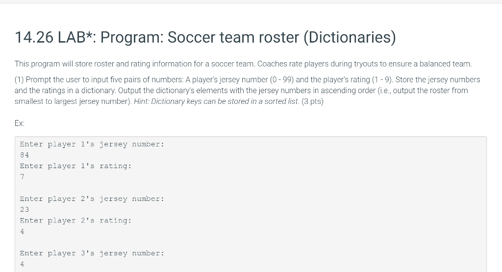Screen dimensions: 502x272
Task: Click the 'Enter player 2's jersey number:' line
Action: (92, 198)
